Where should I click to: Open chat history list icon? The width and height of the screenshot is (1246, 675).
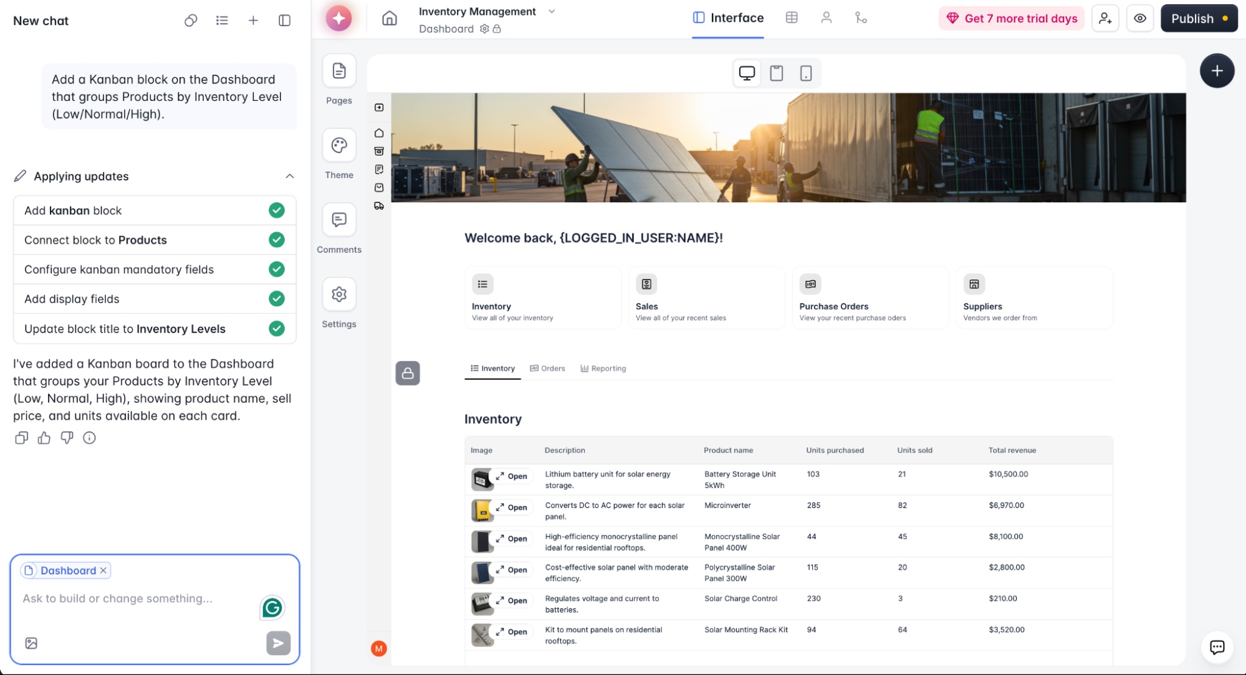[222, 21]
